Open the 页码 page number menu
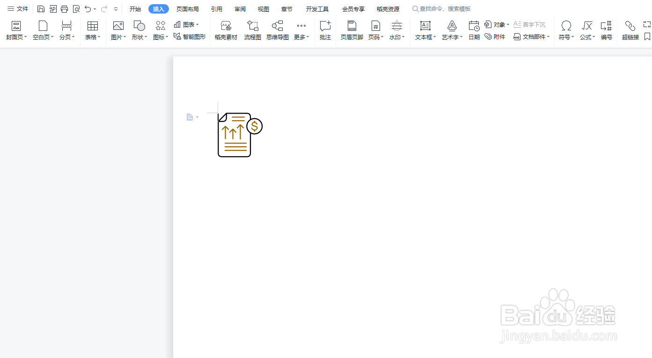Viewport: 652px width, 358px height. coord(375,30)
